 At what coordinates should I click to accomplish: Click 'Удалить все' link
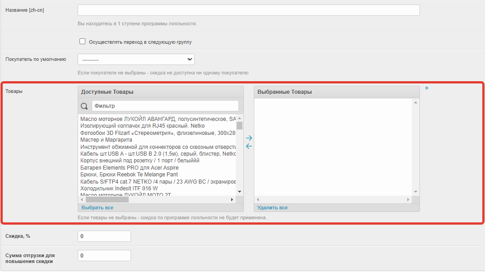pyautogui.click(x=272, y=207)
